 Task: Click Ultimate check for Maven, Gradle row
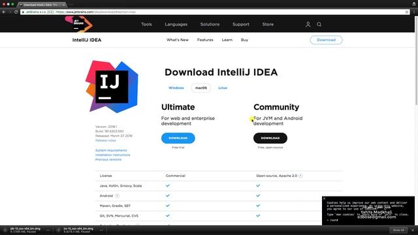pos(168,206)
